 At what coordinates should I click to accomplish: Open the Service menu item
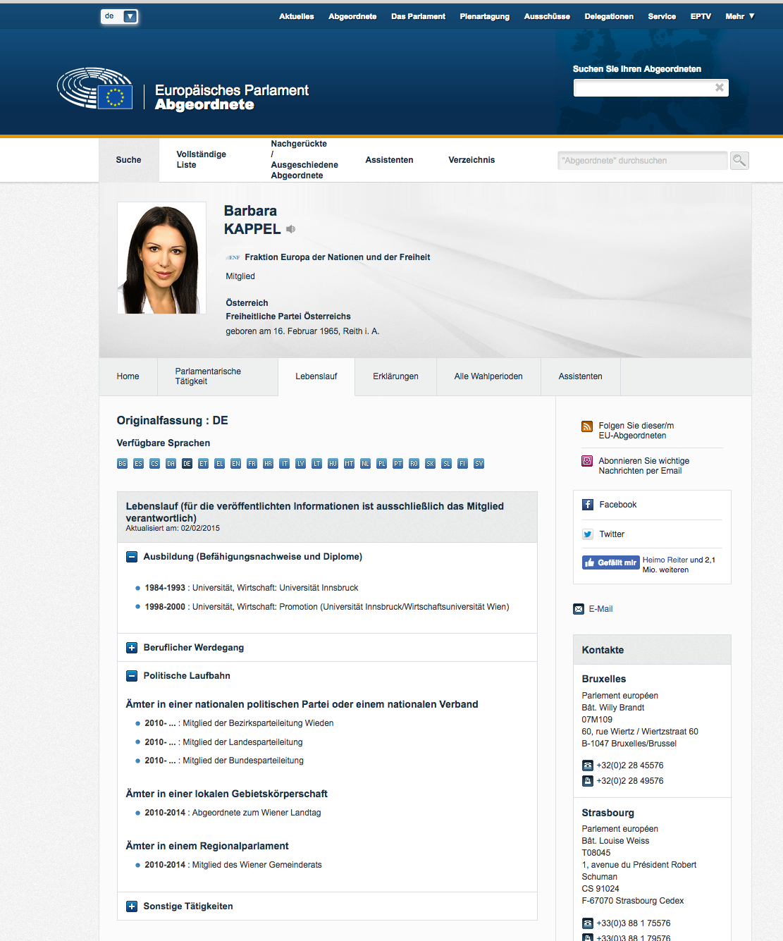click(662, 16)
